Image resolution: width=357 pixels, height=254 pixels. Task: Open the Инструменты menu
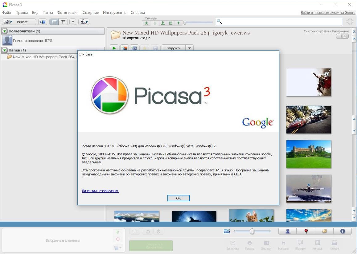114,13
